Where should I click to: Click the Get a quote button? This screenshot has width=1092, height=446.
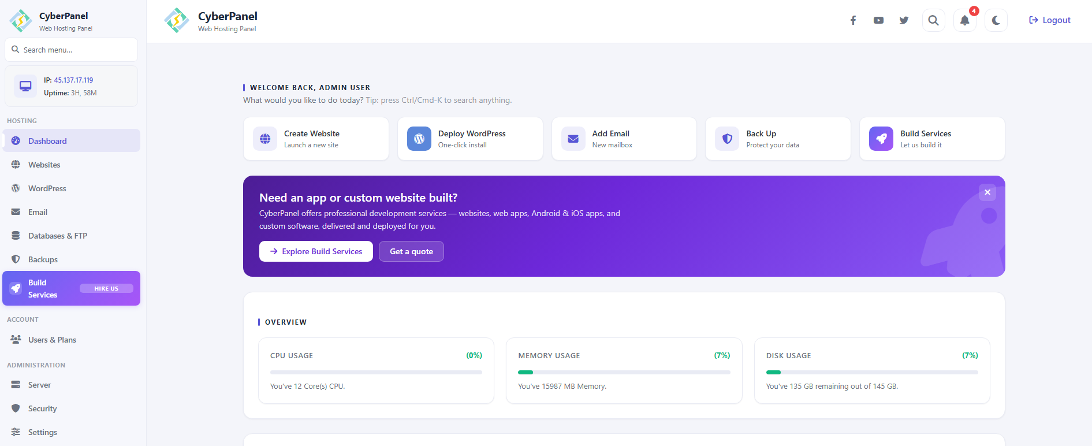pyautogui.click(x=411, y=251)
